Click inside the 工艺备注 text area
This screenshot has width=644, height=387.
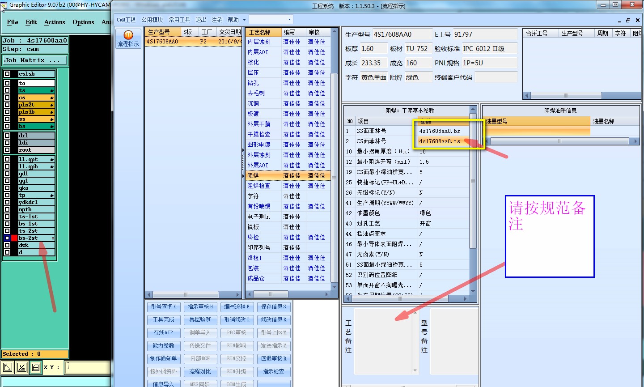click(x=383, y=341)
